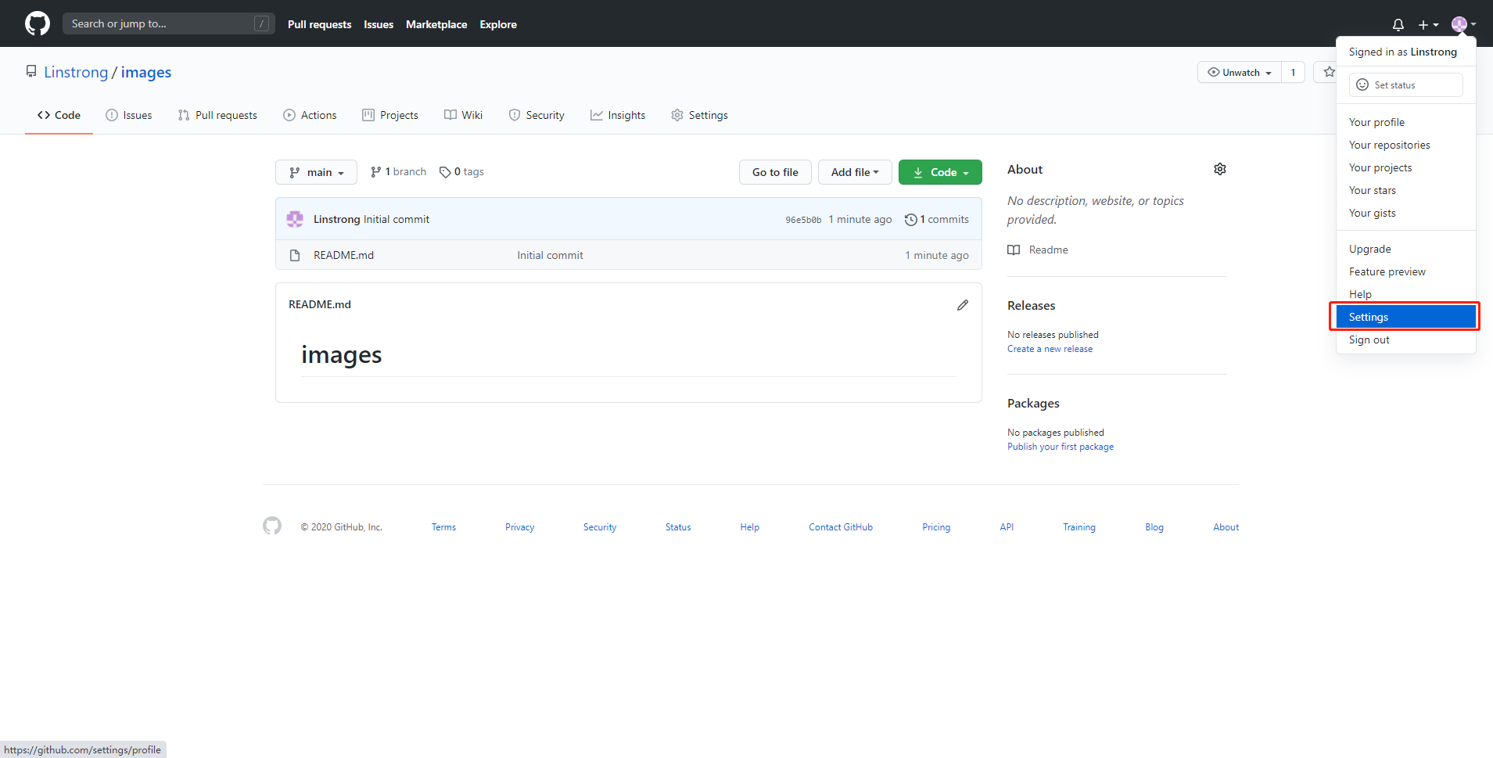Open the Insights tab
Screen dimensions: 1493x758
pos(618,115)
